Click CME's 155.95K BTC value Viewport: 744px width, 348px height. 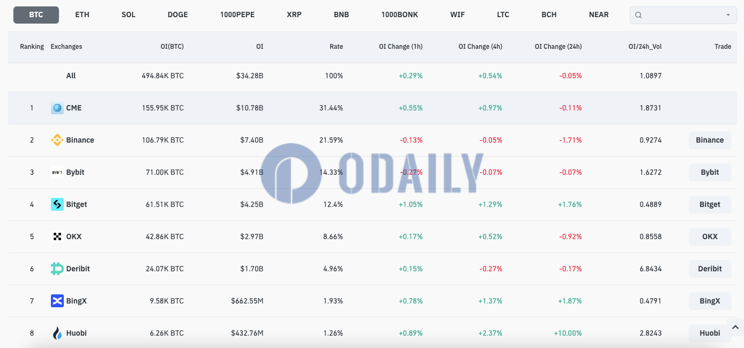click(x=163, y=108)
